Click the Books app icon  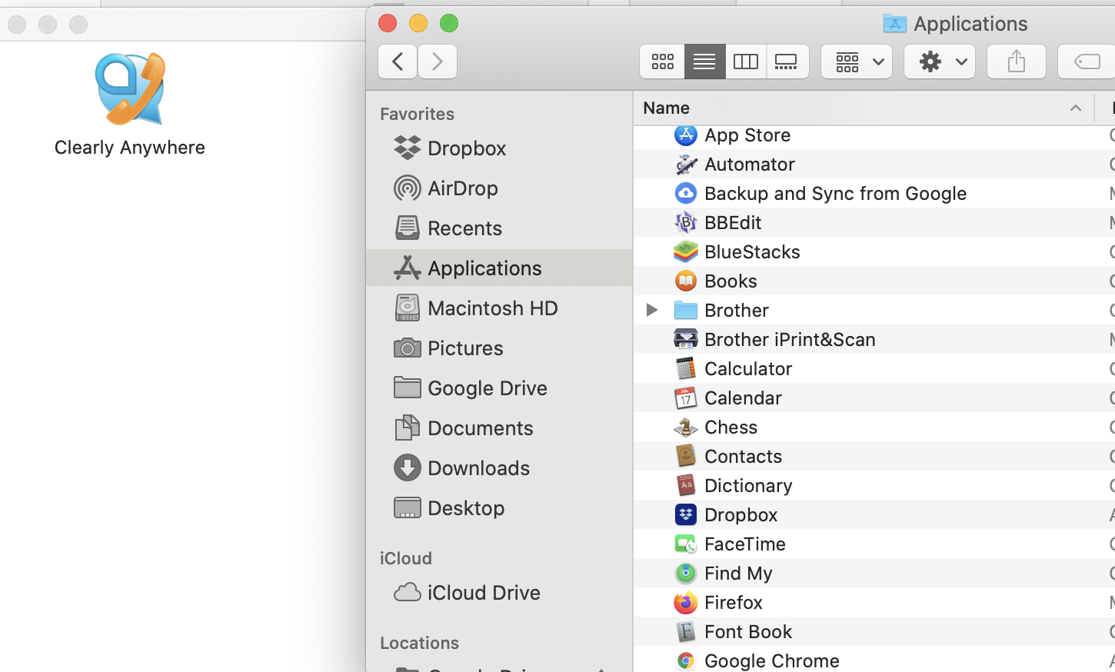(x=685, y=281)
